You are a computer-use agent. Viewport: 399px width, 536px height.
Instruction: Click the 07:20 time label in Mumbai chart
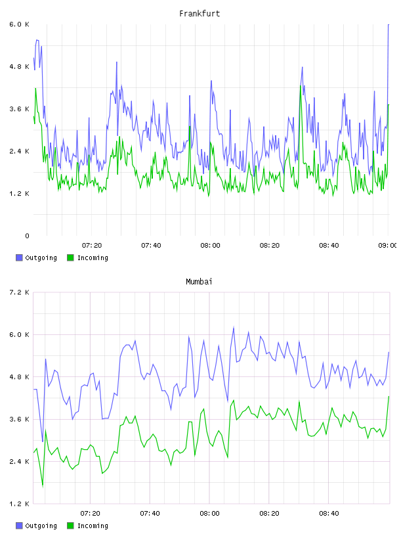pos(91,514)
